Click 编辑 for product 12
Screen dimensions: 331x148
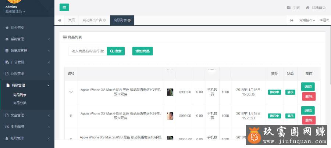tap(308, 87)
